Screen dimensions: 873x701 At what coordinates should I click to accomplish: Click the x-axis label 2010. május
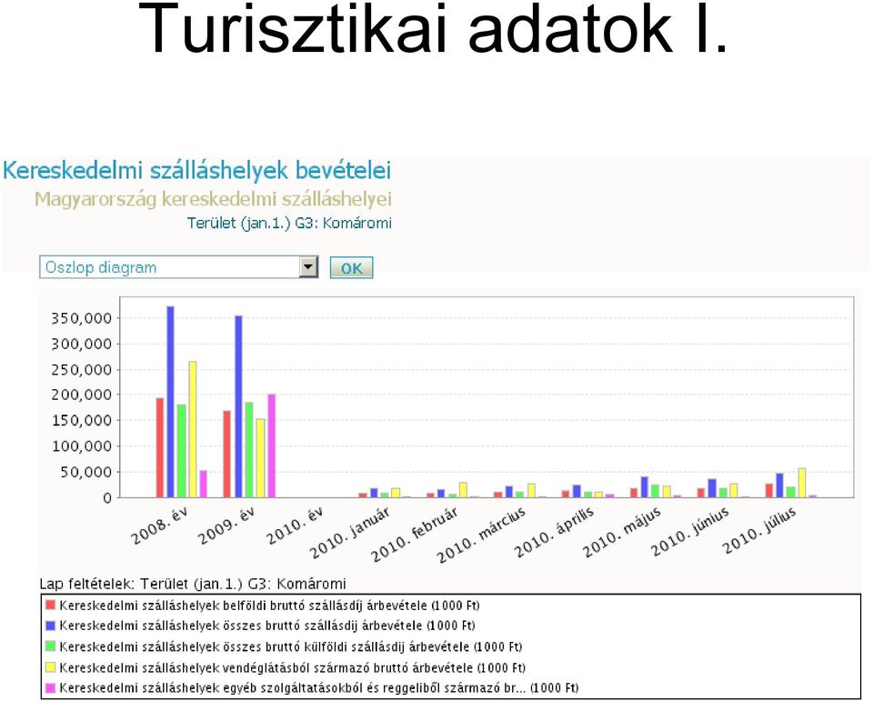tap(622, 532)
